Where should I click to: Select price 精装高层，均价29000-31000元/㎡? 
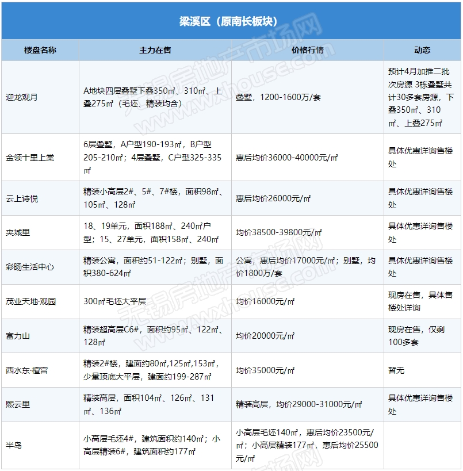pyautogui.click(x=308, y=404)
